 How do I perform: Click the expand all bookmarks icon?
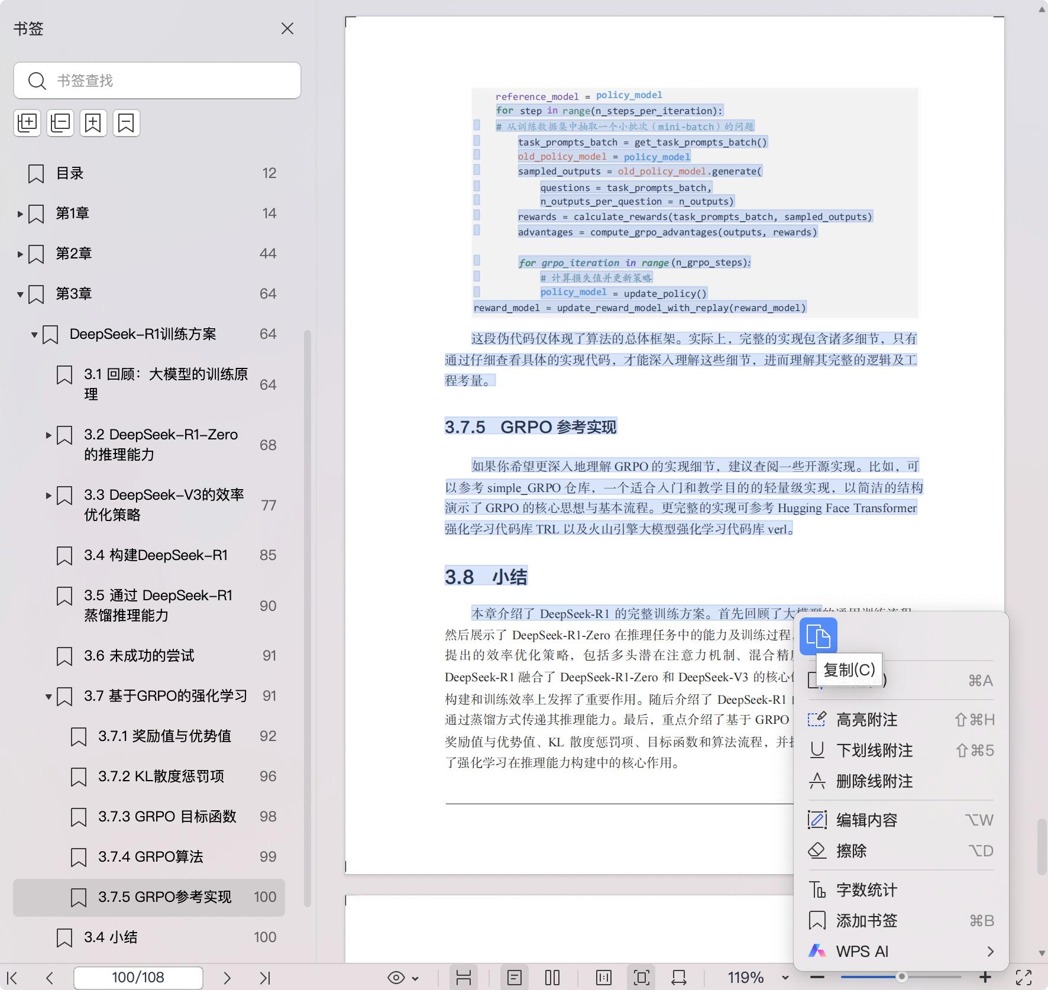tap(27, 123)
